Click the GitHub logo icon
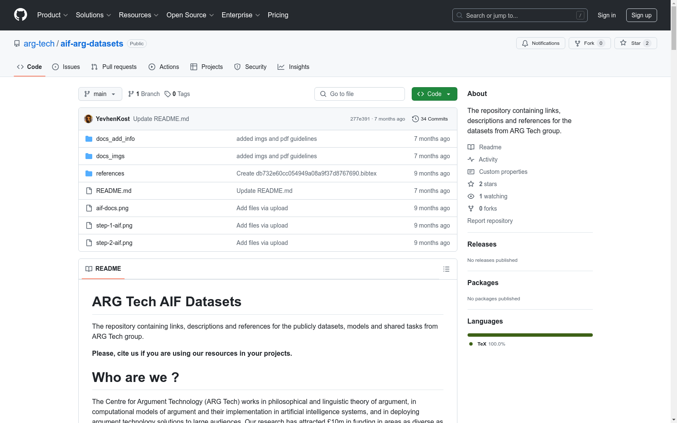 pyautogui.click(x=20, y=15)
